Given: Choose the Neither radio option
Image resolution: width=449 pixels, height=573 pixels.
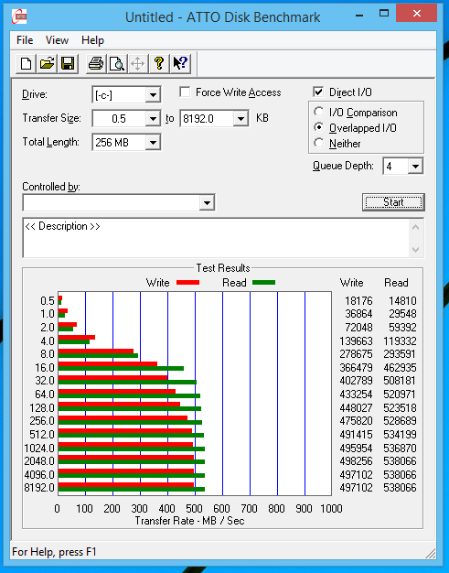Looking at the screenshot, I should pyautogui.click(x=318, y=143).
